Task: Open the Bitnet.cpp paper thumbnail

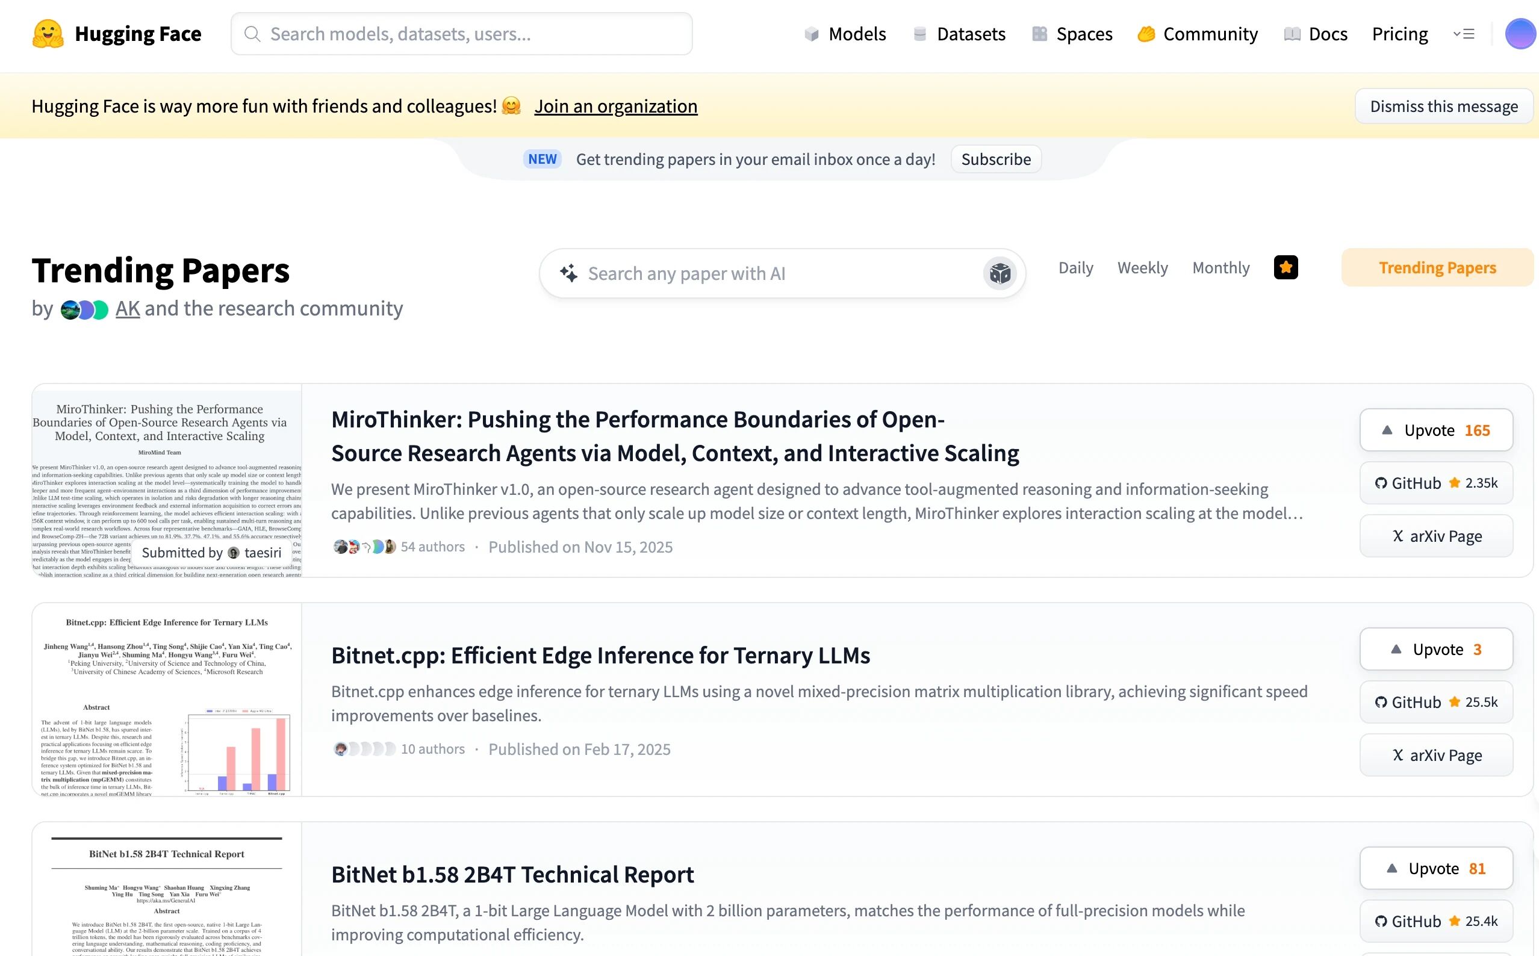Action: [x=167, y=700]
